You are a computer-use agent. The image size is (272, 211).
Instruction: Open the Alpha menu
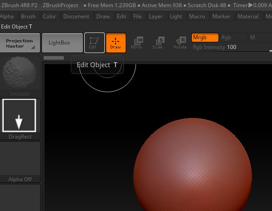coord(8,16)
